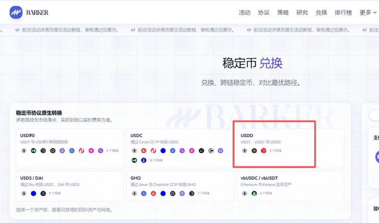Click red Avalanche icon in USDC card
Screen dimensions: 379x223
(x=144, y=151)
